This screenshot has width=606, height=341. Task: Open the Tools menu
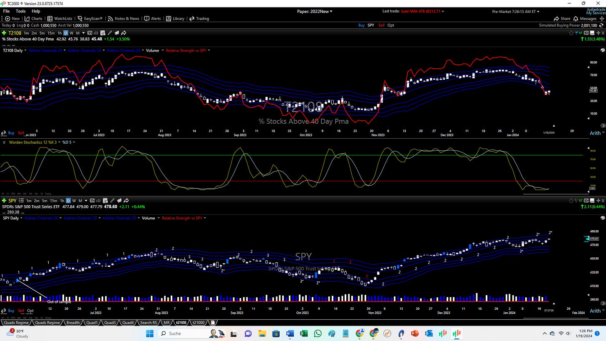click(20, 11)
